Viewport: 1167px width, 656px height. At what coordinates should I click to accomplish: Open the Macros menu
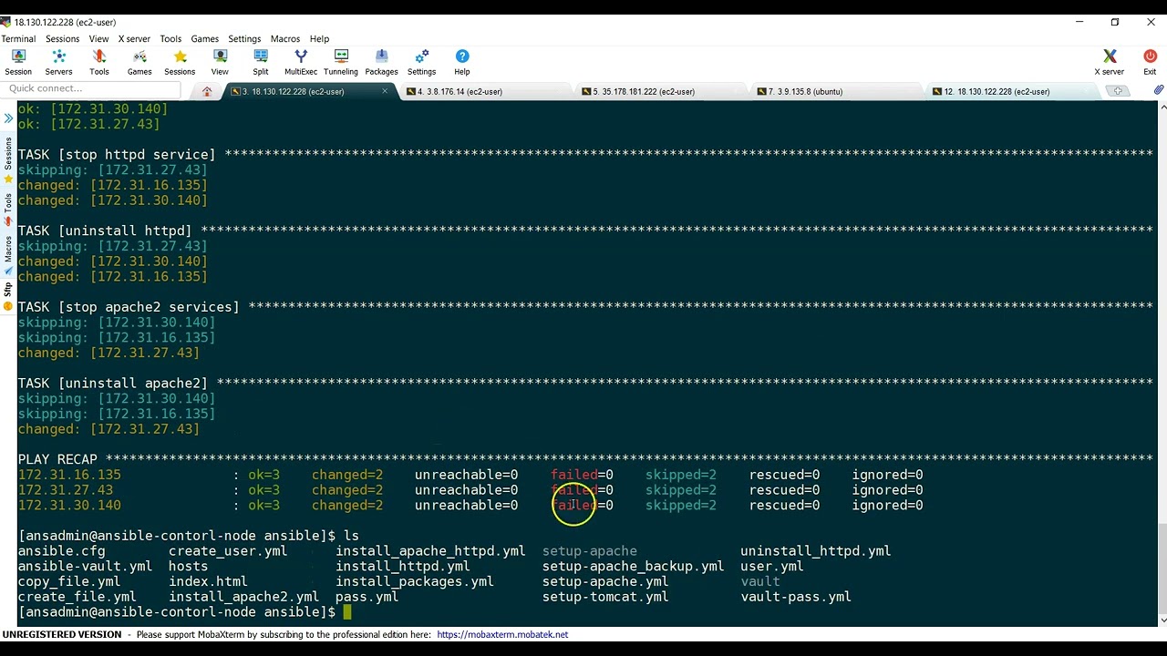coord(284,39)
